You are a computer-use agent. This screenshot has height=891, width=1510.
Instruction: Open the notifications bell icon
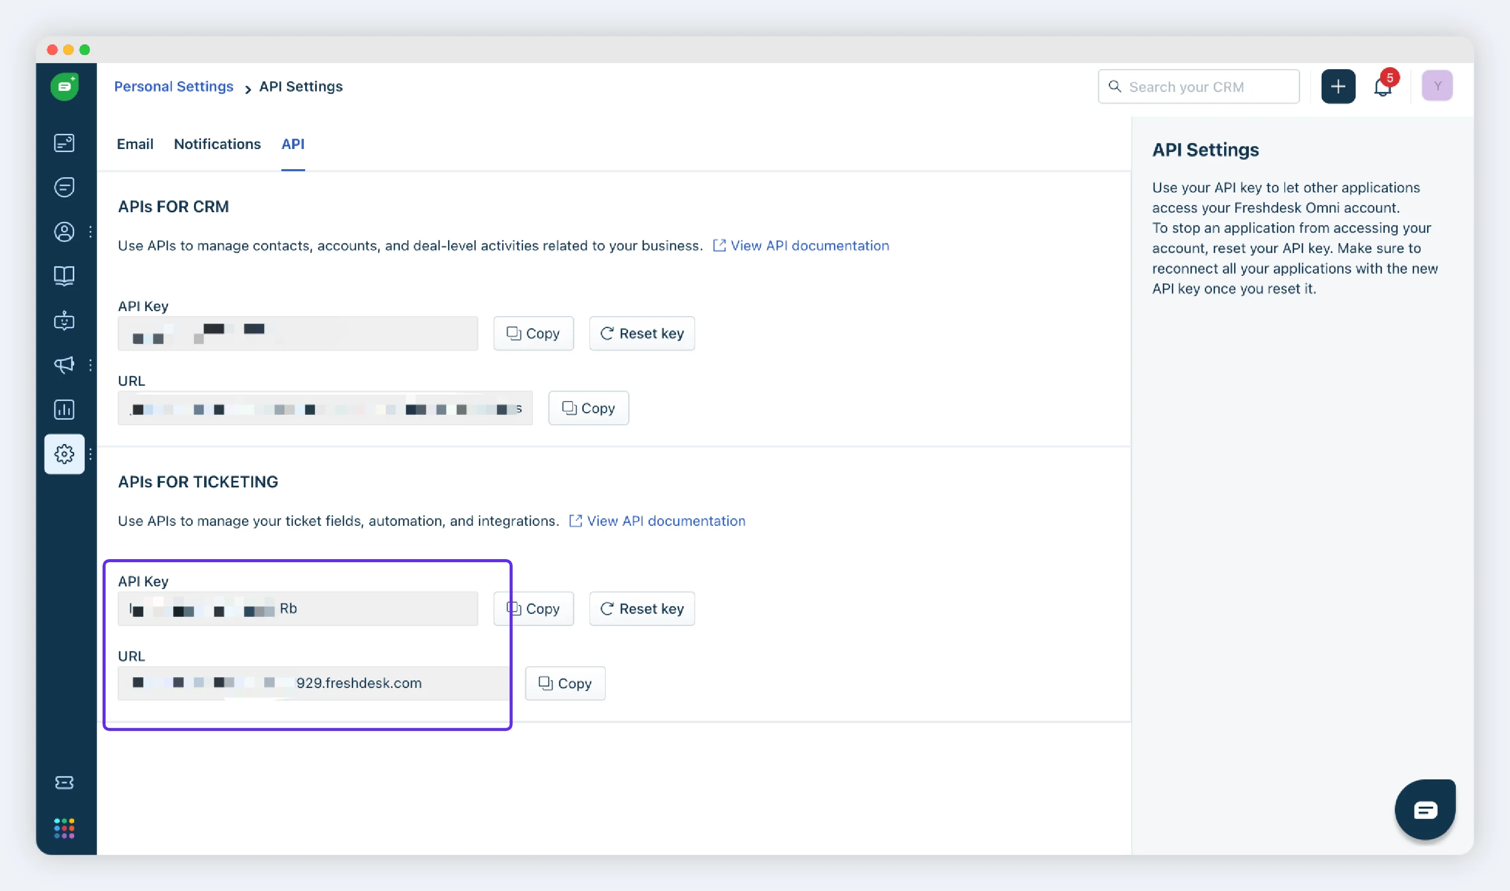click(x=1383, y=87)
